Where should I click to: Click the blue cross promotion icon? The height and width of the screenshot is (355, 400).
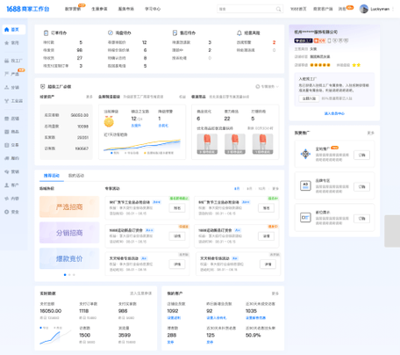click(305, 154)
